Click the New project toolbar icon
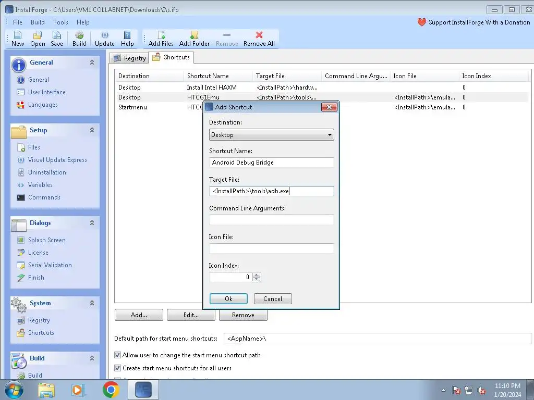534x400 pixels. point(18,39)
